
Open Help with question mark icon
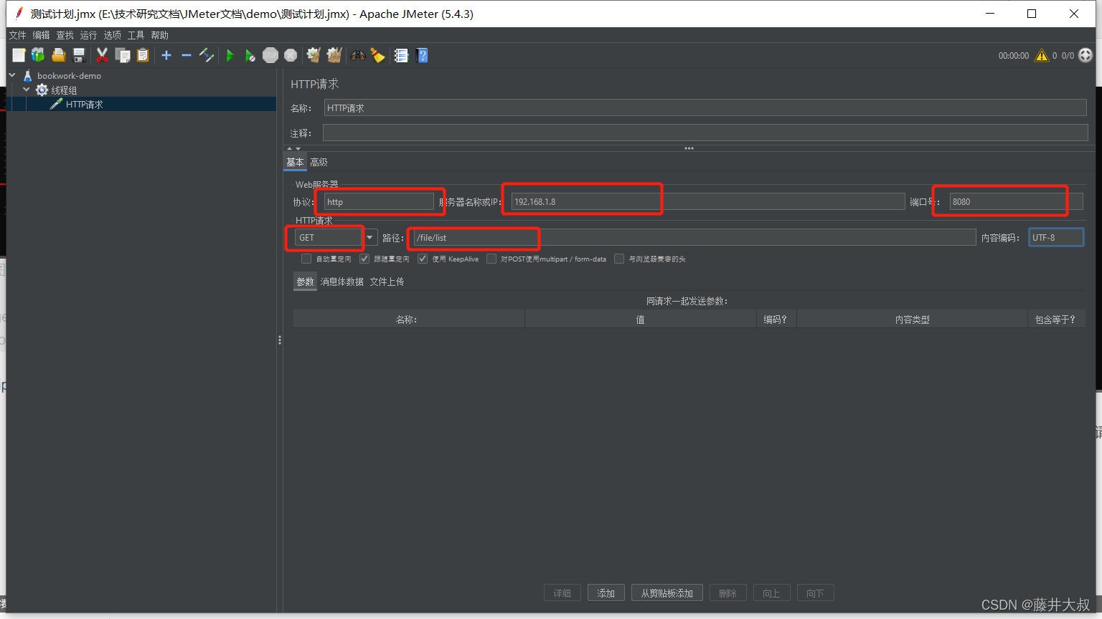click(422, 55)
